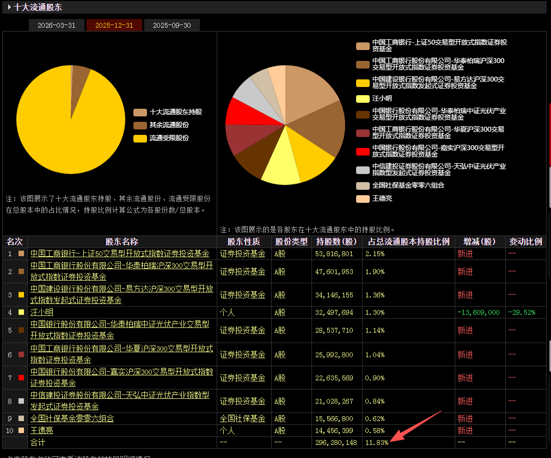Open the 王德亮 shareholder link in table

pos(41,430)
